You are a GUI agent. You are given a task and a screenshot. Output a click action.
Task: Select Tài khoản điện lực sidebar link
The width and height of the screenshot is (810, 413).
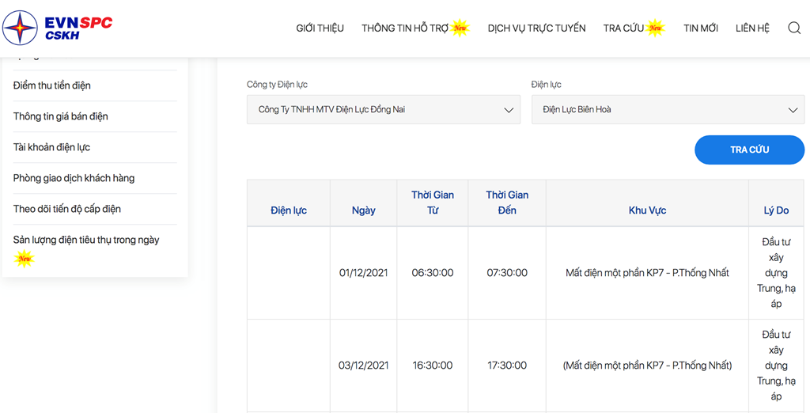coord(51,147)
